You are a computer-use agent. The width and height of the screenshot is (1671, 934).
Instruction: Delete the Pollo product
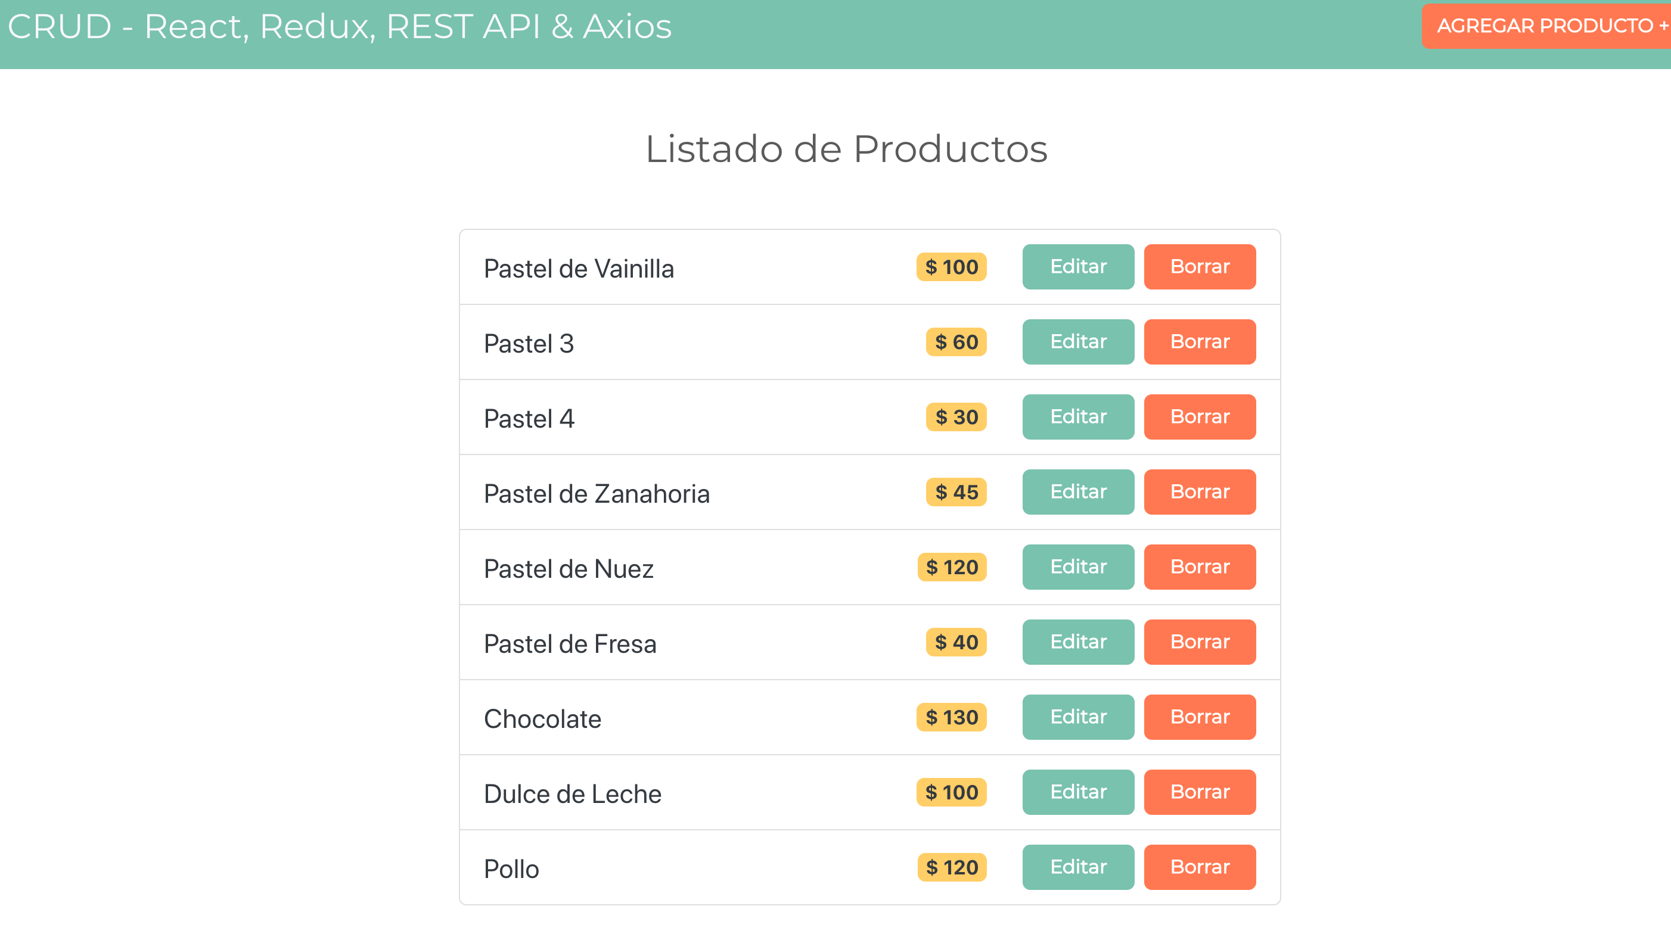1200,867
